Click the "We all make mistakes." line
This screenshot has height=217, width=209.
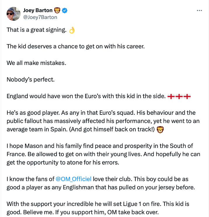(x=36, y=63)
